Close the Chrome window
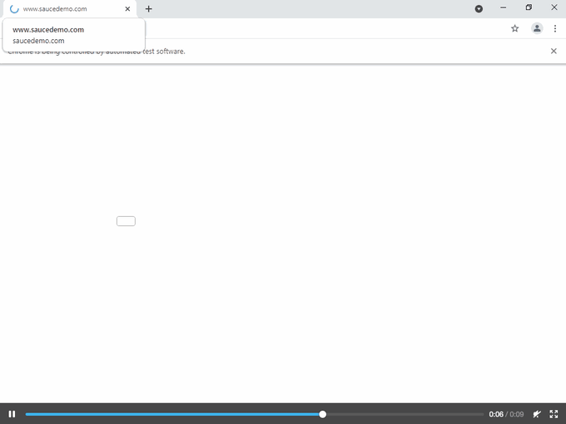Viewport: 566px width, 424px height. coord(554,7)
